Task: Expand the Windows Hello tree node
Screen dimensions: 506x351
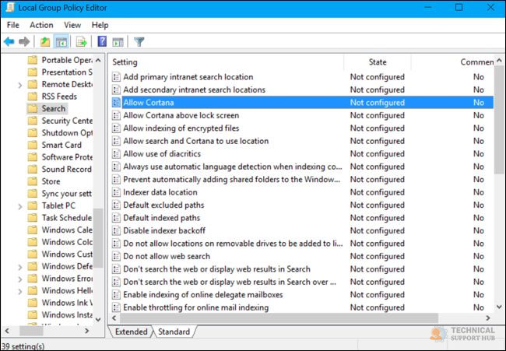Action: point(20,291)
